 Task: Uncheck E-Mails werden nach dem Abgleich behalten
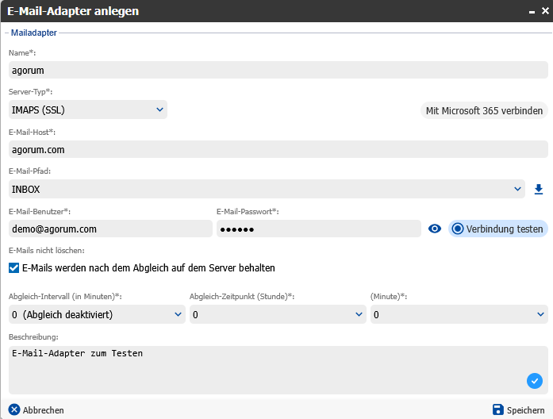tap(13, 268)
